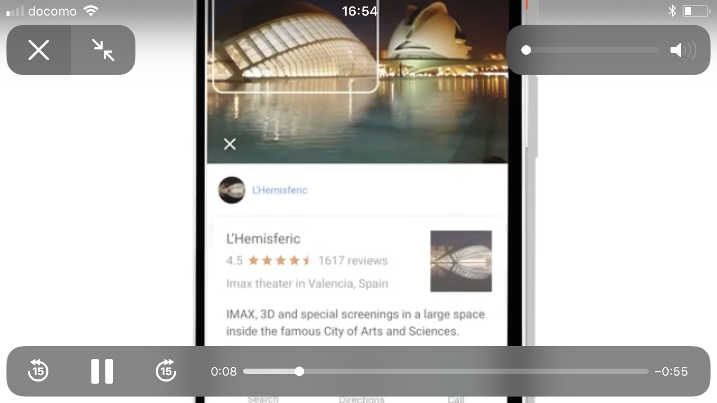This screenshot has width=717, height=403.
Task: Skip forward 15 seconds
Action: tap(166, 371)
